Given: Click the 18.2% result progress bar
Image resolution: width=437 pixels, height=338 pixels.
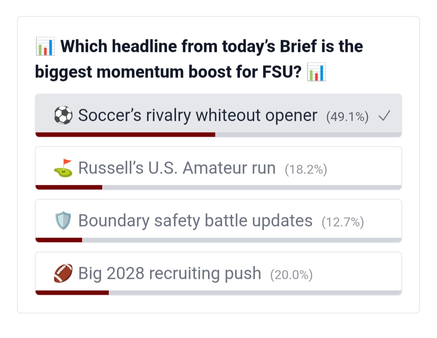Looking at the screenshot, I should 218,187.
